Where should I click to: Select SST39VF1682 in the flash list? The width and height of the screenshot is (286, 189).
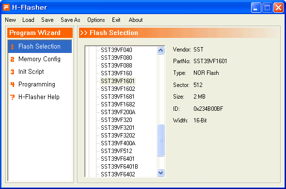click(x=118, y=104)
